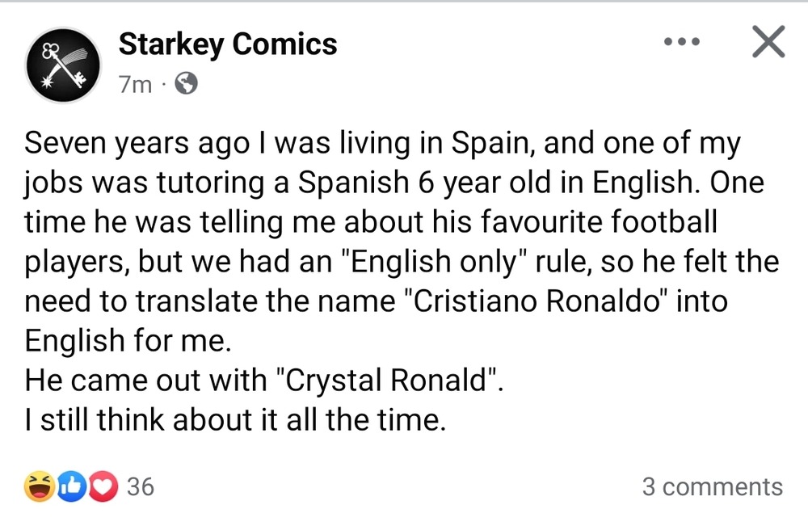Click the blue thumbs-up Like reaction icon

coord(72,486)
